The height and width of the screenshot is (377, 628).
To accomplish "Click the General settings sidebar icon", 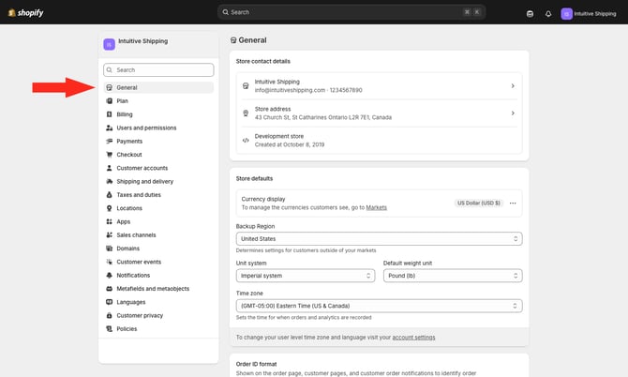I will pyautogui.click(x=110, y=88).
